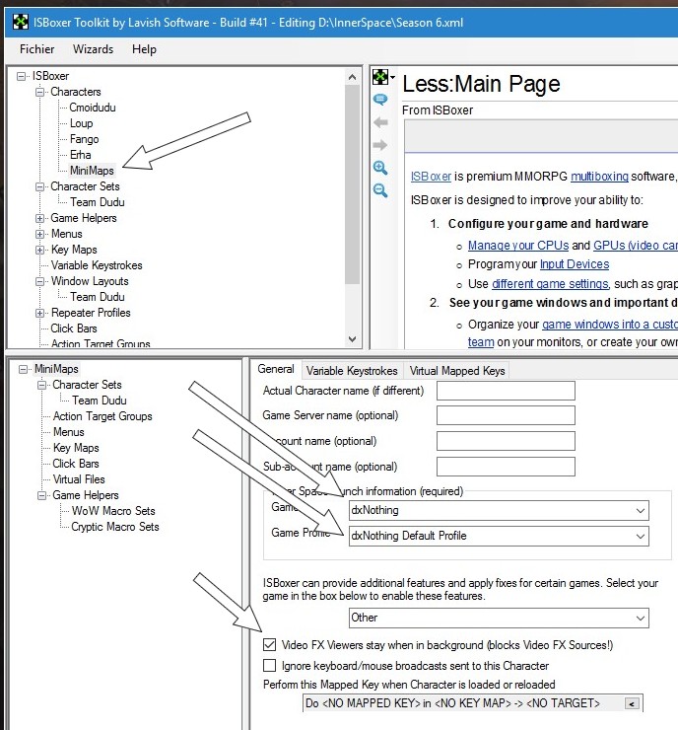Switch to the Virtual Mapped Keys tab
The height and width of the screenshot is (730, 678).
[x=456, y=371]
